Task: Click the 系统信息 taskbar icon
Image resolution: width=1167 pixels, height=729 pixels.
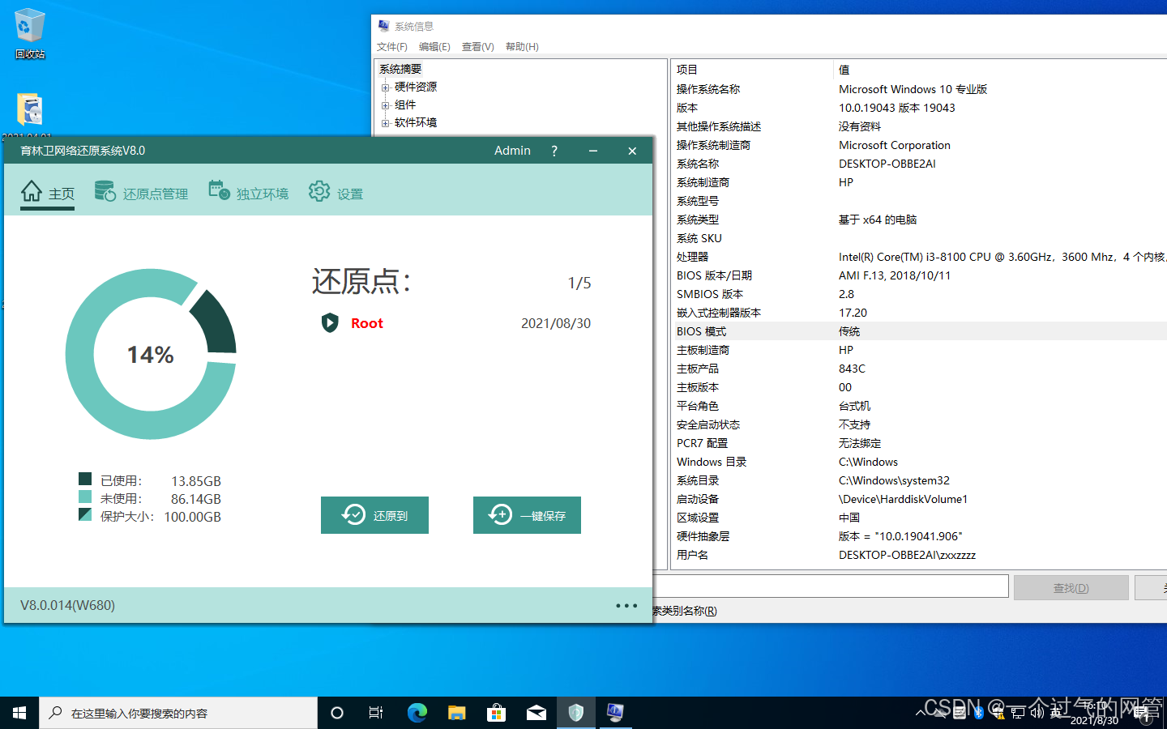Action: [x=616, y=713]
